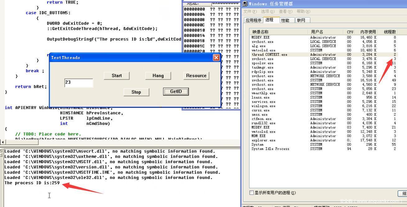
Task: Click the code editor's left scroll arrow
Action: (3, 142)
